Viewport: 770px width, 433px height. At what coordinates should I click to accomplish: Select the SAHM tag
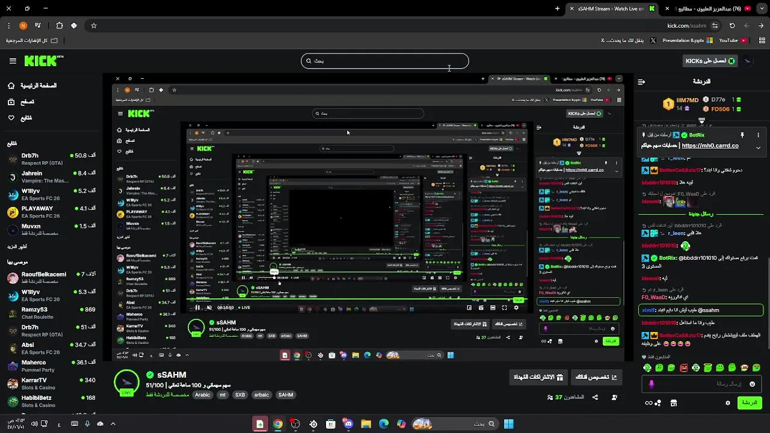[286, 395]
